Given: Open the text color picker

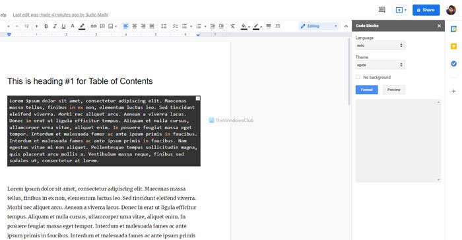Looking at the screenshot, I should pyautogui.click(x=73, y=26).
